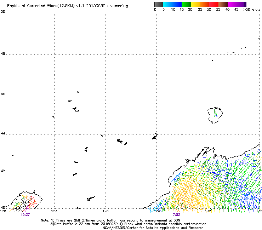Click the 120 longitude axis label
The image size is (262, 230).
3,211
